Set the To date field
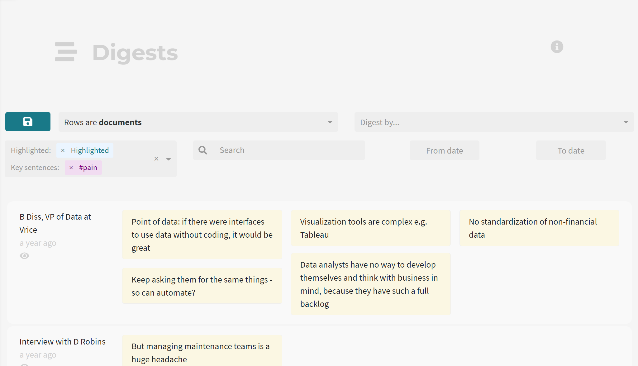This screenshot has height=366, width=638. tap(571, 150)
